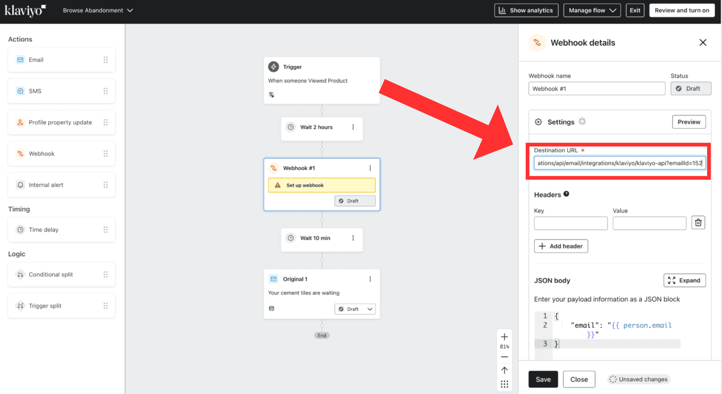Zoom out the flow canvas

click(x=504, y=357)
